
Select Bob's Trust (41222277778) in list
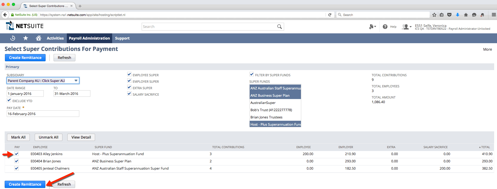275,110
